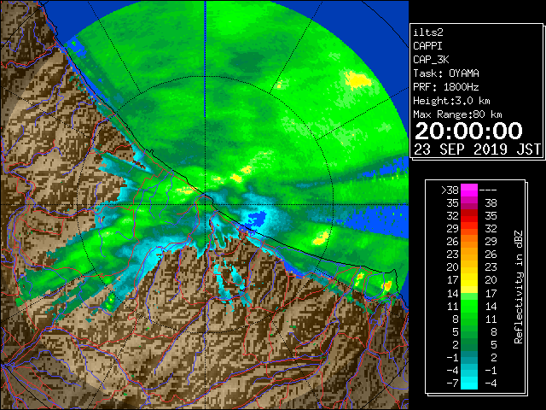Select the 'Task: OYAMA' line

(x=446, y=73)
